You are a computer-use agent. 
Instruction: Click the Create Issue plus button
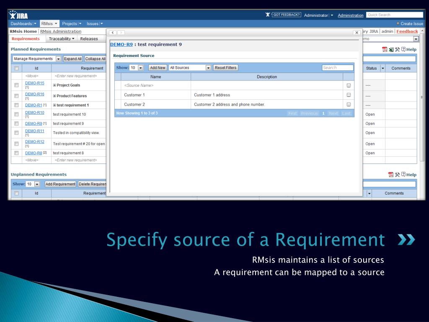[x=410, y=23]
